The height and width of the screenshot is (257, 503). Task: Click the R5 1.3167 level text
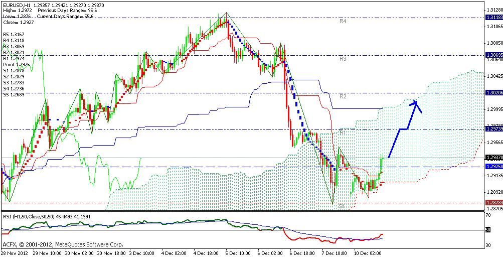[x=14, y=34]
